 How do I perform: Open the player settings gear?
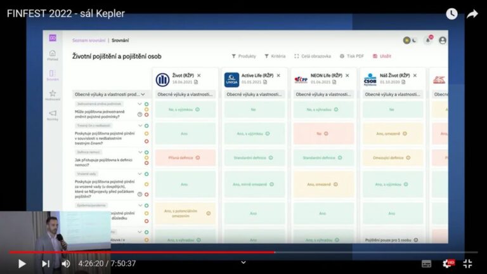pyautogui.click(x=448, y=264)
